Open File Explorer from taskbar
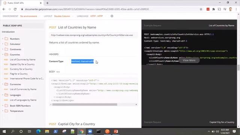This screenshot has height=135, width=240. (47, 132)
